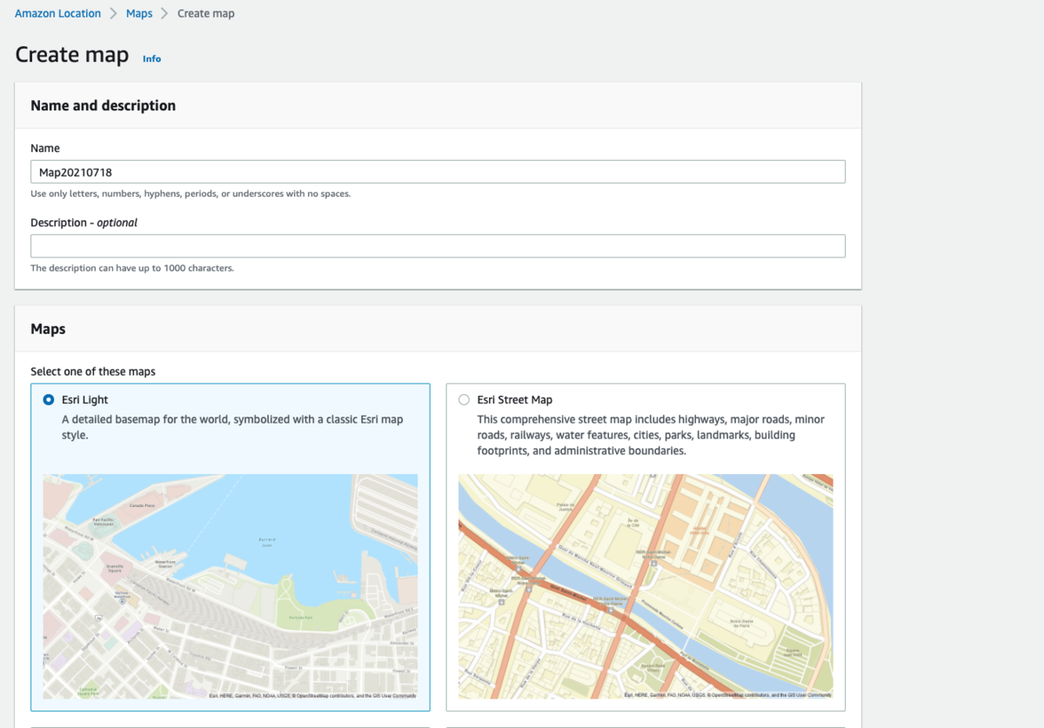Click the 'Esri Light' option title

click(x=85, y=400)
